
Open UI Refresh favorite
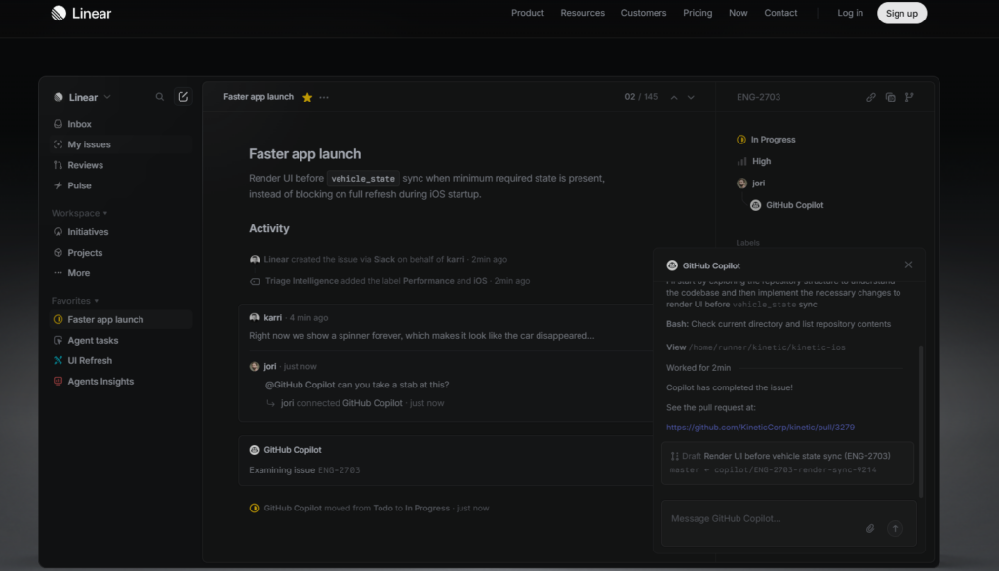click(121, 360)
